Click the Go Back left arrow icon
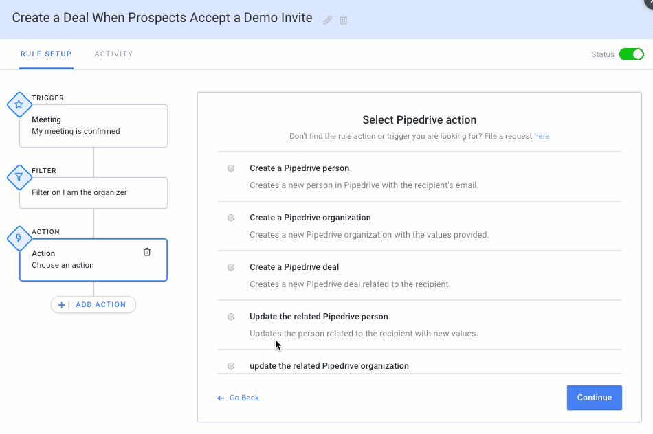The width and height of the screenshot is (653, 434). (x=221, y=398)
